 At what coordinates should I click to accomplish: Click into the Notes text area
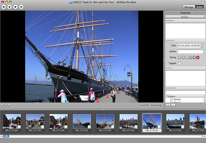185,78
